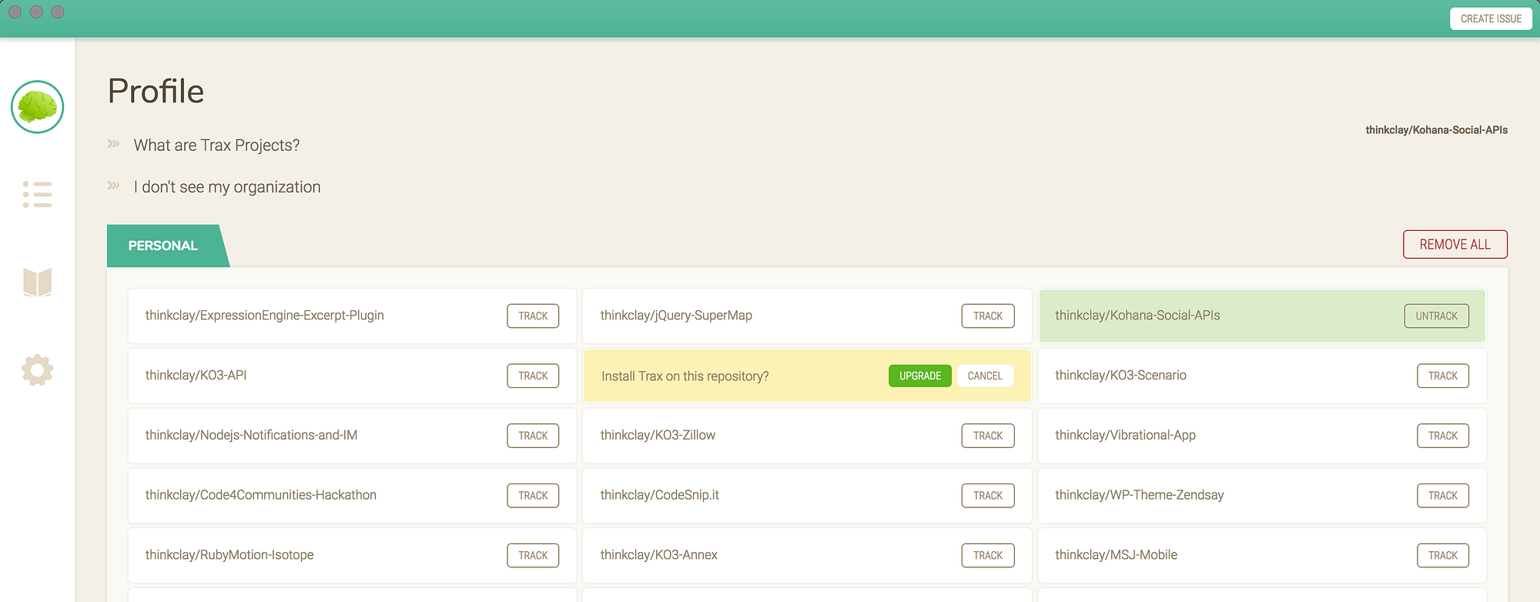Expand chevron beside What are Trax Projects
Screen dimensions: 1540x602
114,144
